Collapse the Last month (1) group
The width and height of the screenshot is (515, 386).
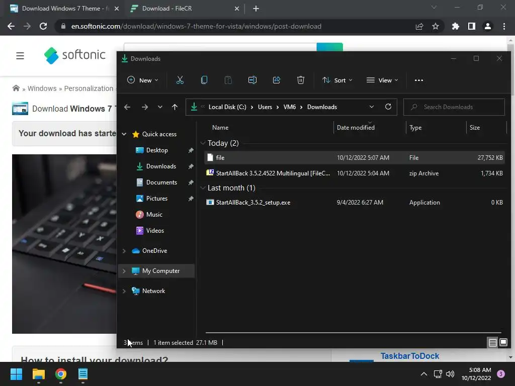pos(203,188)
